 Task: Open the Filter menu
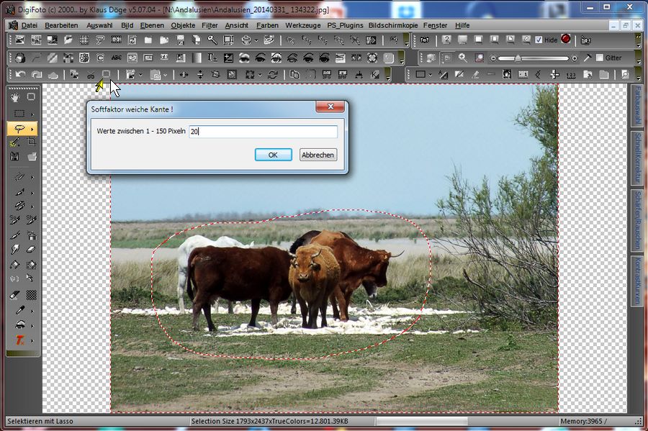(x=210, y=25)
